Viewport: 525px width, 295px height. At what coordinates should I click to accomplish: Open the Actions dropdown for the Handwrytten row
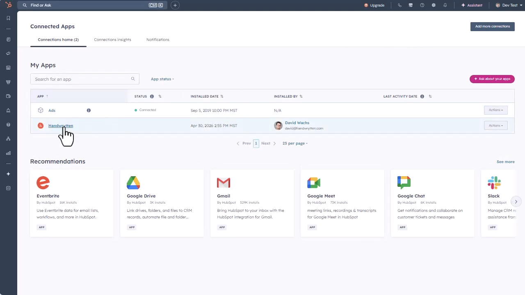point(496,125)
